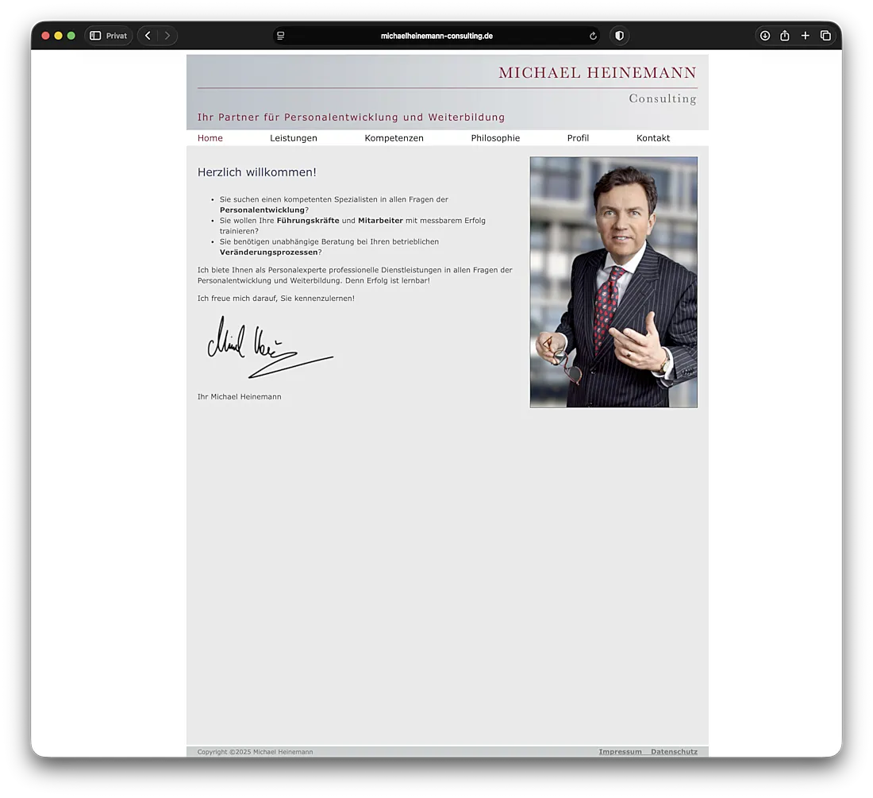Go back with the back arrow
Screen dimensions: 873x798
click(148, 36)
